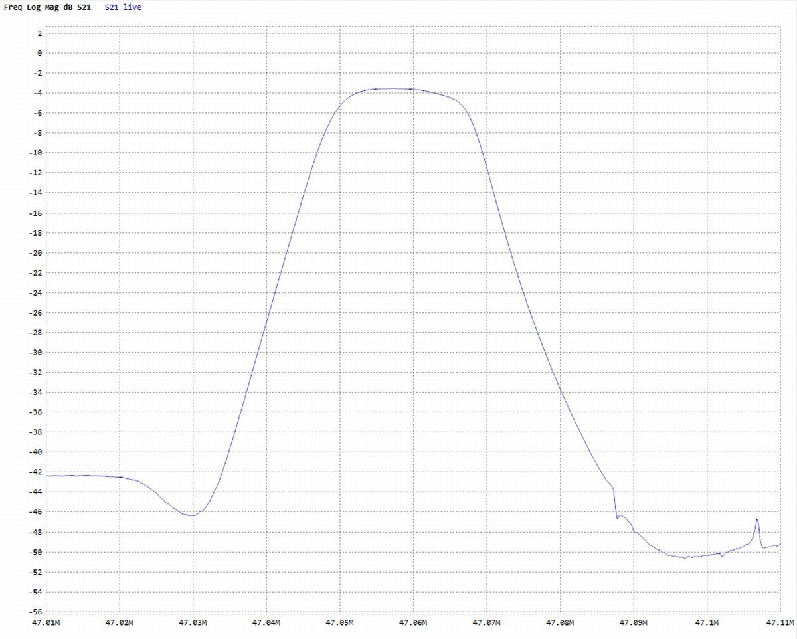
Task: Click the 2 dB y-axis label
Action: pyautogui.click(x=40, y=33)
